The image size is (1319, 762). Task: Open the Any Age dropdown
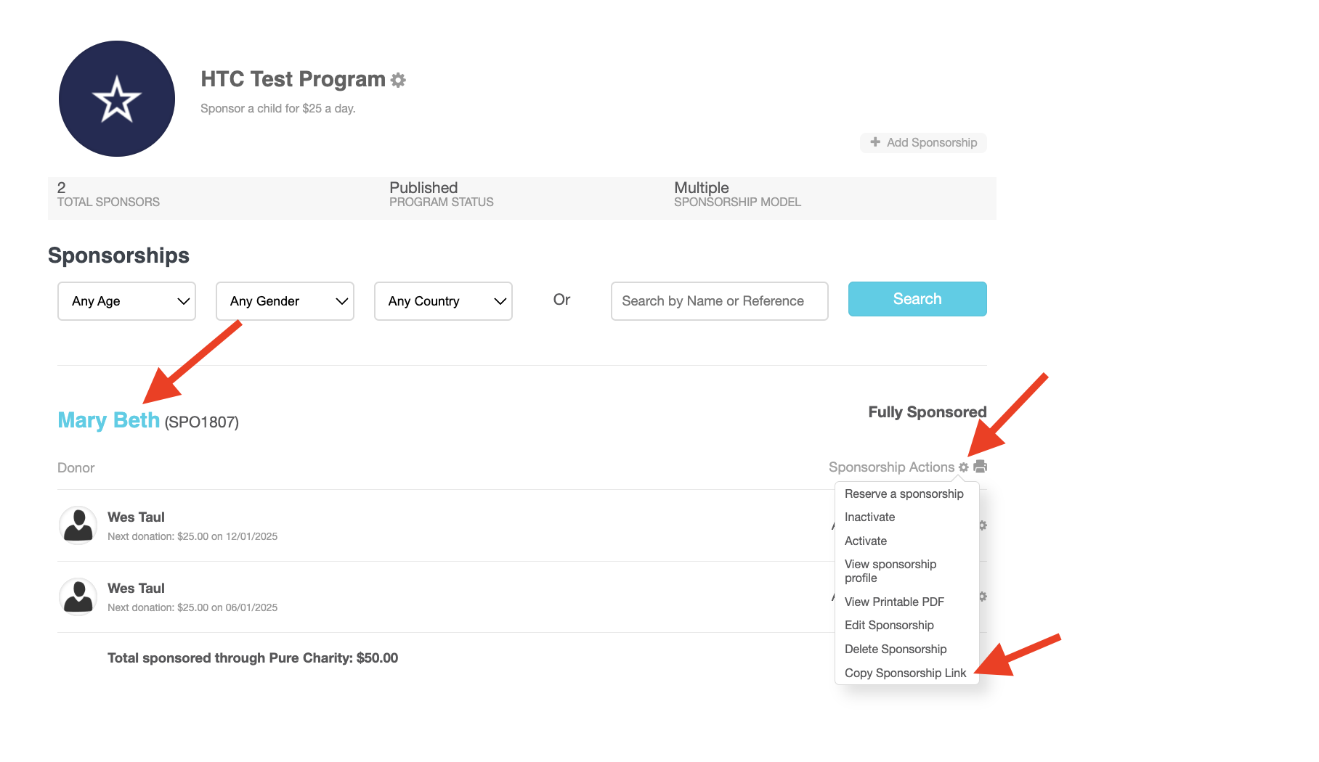tap(126, 301)
